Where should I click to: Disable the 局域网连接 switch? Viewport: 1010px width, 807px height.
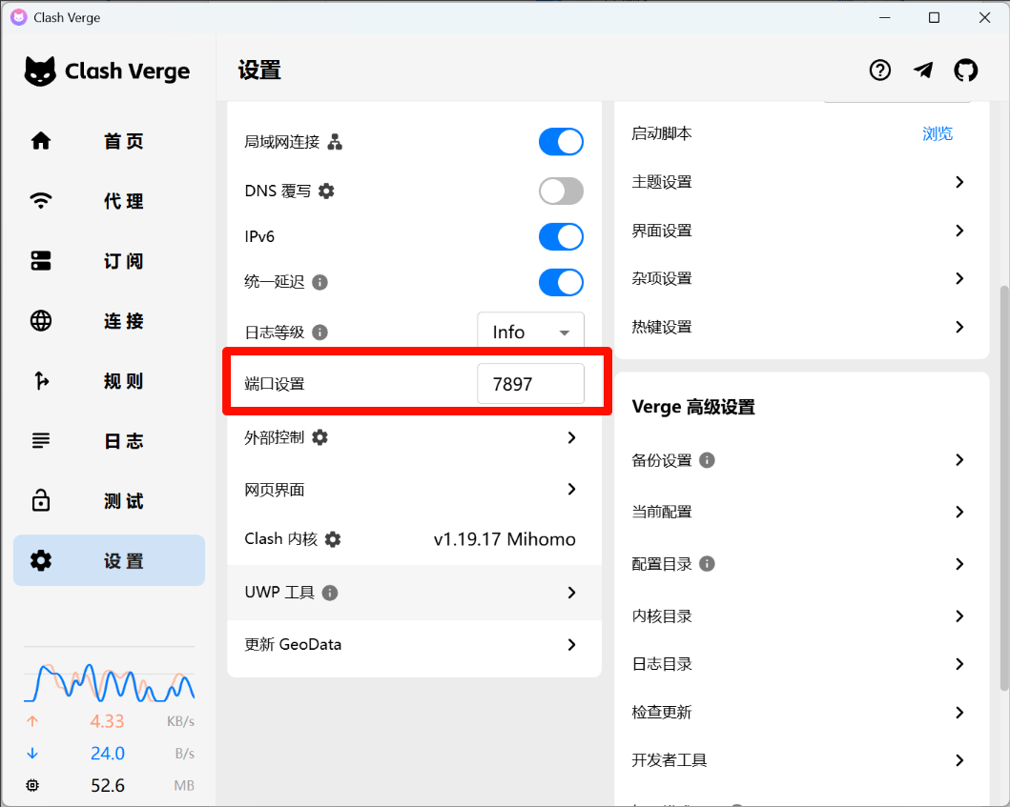(561, 142)
